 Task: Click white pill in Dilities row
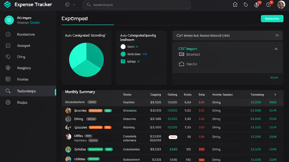click(173, 137)
